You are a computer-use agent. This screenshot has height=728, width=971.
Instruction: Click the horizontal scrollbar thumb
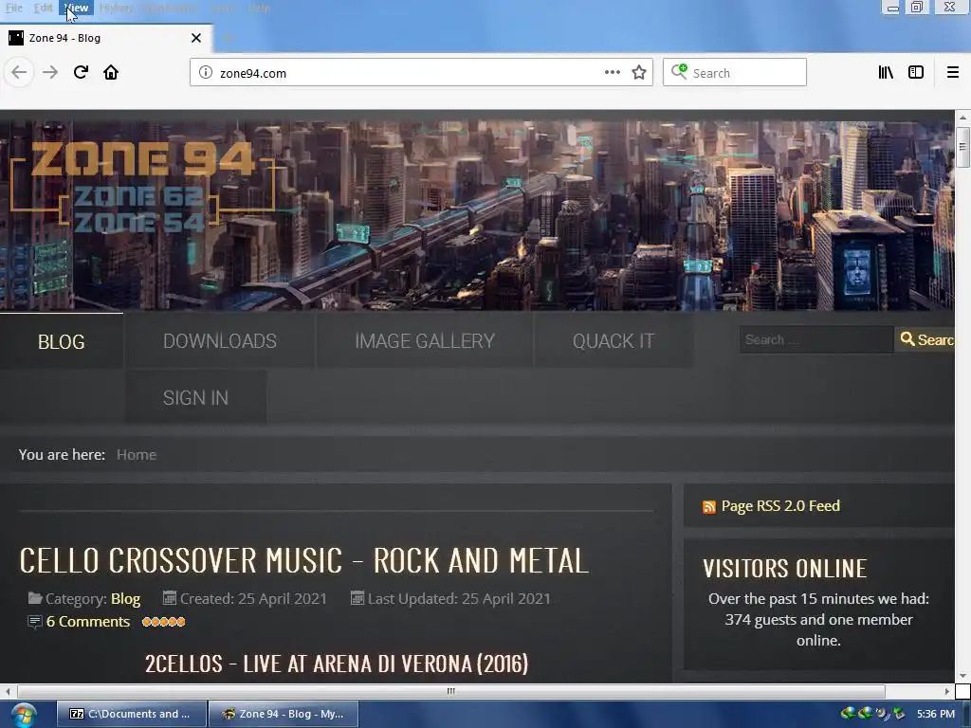pyautogui.click(x=450, y=691)
